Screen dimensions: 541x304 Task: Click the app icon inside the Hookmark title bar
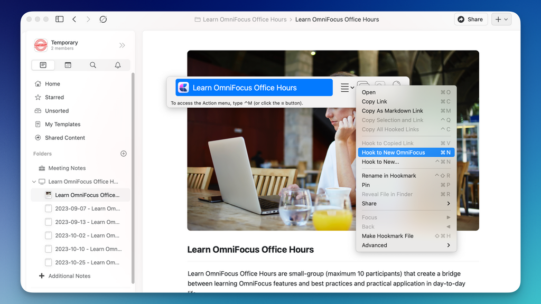coord(183,88)
